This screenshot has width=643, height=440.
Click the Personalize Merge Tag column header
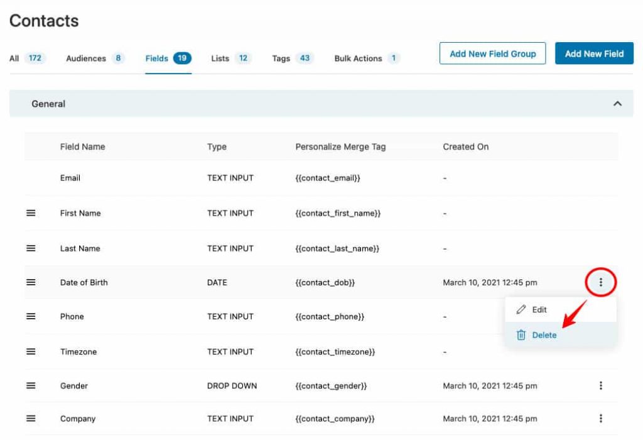(x=340, y=147)
